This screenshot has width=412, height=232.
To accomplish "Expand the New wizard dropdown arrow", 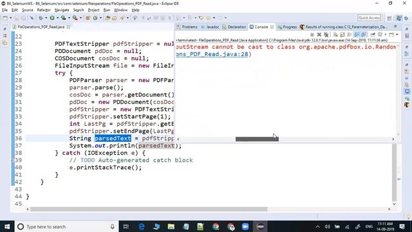I will pyautogui.click(x=10, y=18).
